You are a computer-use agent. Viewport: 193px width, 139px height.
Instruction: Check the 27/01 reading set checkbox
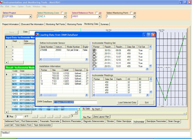[x=94, y=57]
